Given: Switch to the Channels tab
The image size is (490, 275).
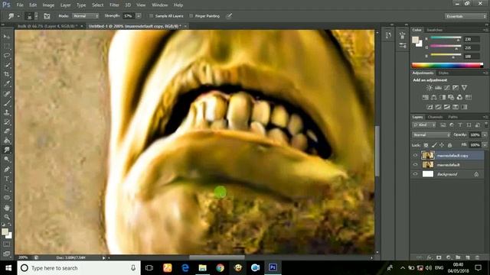Looking at the screenshot, I should click(436, 117).
